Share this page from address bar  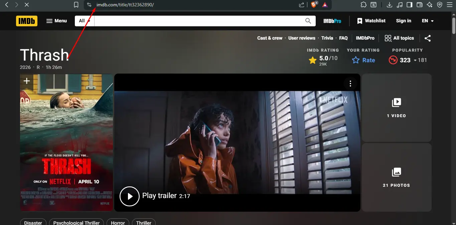click(302, 5)
